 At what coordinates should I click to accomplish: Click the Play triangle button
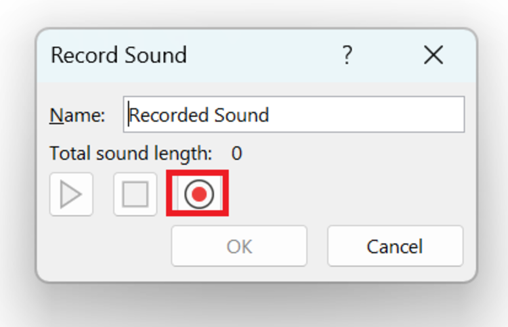[x=71, y=194]
